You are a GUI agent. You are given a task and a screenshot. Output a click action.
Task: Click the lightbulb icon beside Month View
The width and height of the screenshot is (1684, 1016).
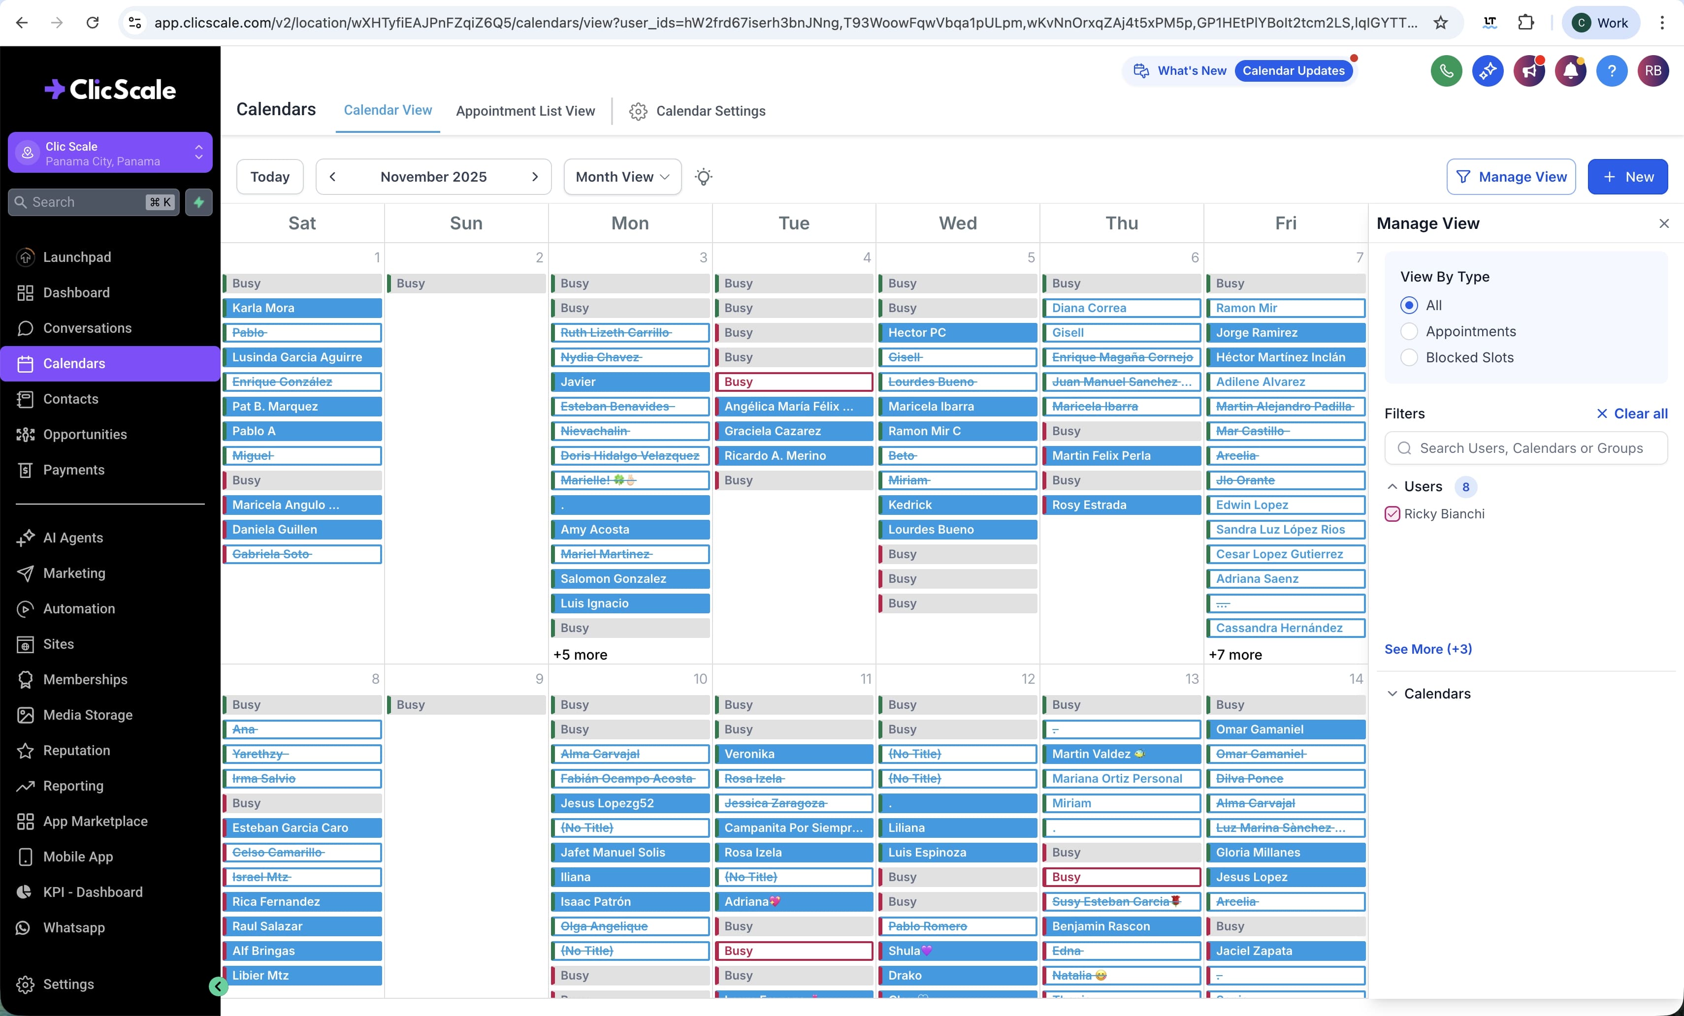[703, 177]
